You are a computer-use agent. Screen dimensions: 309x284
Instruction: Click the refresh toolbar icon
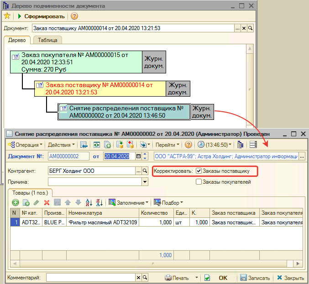pos(97,145)
